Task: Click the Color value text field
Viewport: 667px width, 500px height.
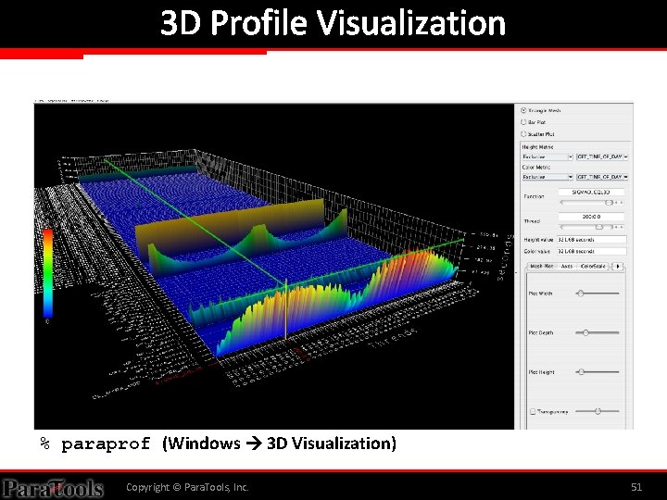Action: (x=591, y=251)
